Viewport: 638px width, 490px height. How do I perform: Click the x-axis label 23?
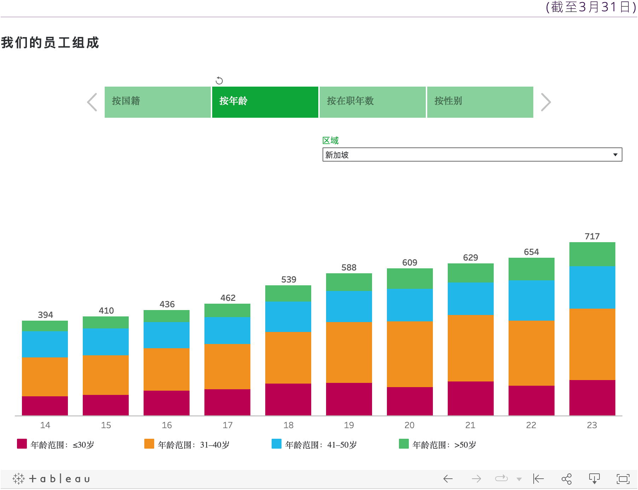[592, 425]
